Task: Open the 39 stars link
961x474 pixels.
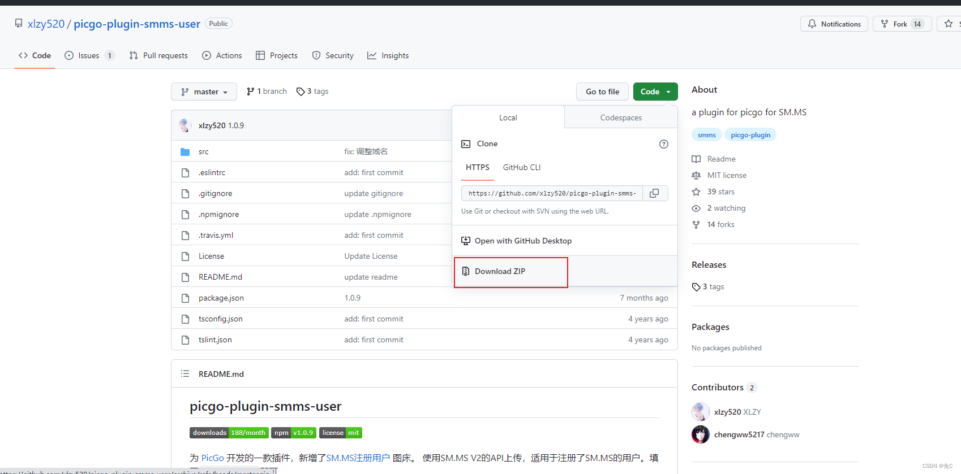Action: [x=720, y=192]
